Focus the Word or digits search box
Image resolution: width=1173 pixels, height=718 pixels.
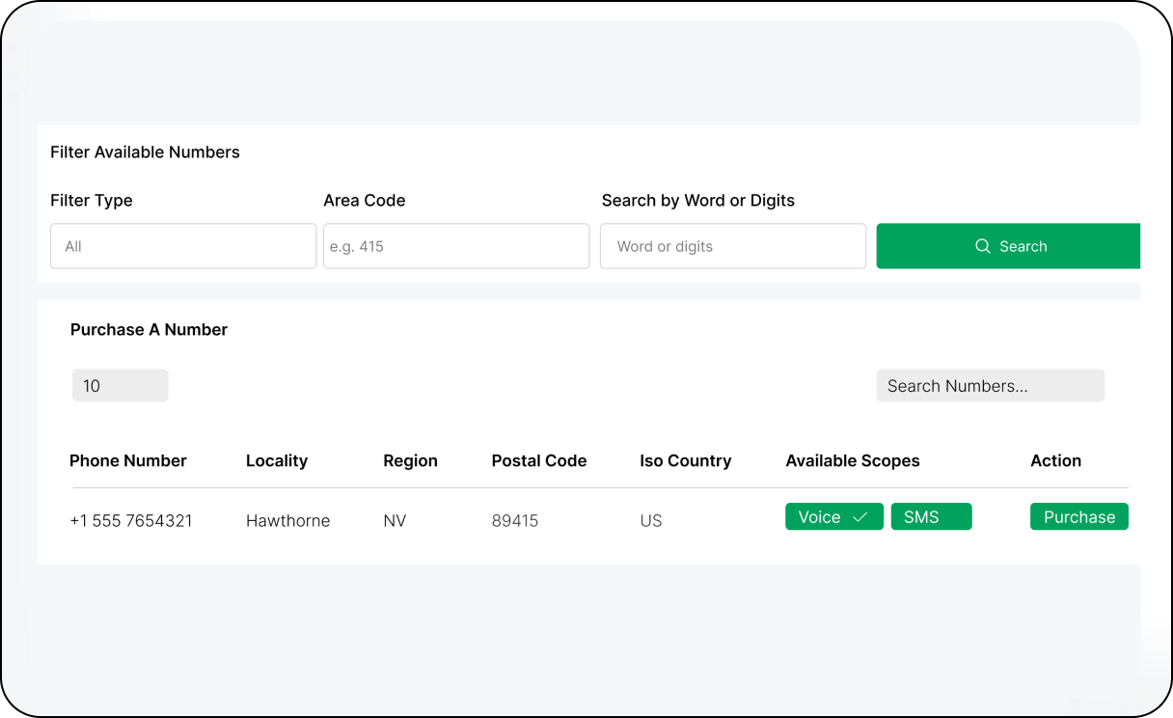pos(732,246)
